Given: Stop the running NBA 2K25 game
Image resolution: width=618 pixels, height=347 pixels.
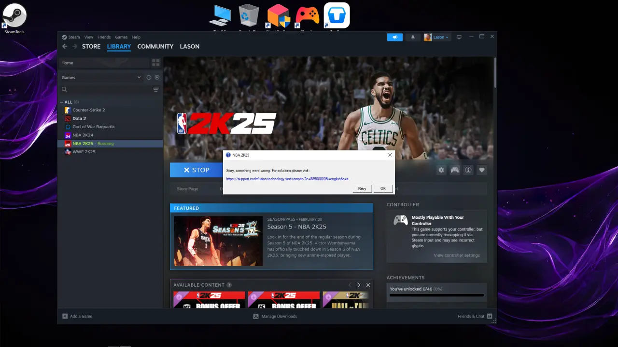Looking at the screenshot, I should 197,170.
